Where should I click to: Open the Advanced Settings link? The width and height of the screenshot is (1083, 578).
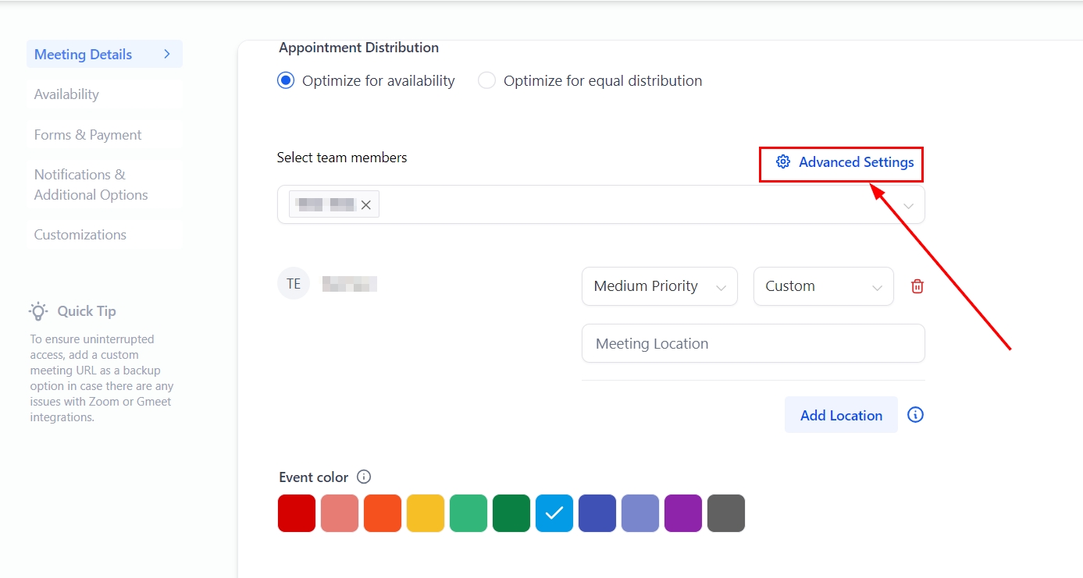click(x=856, y=162)
